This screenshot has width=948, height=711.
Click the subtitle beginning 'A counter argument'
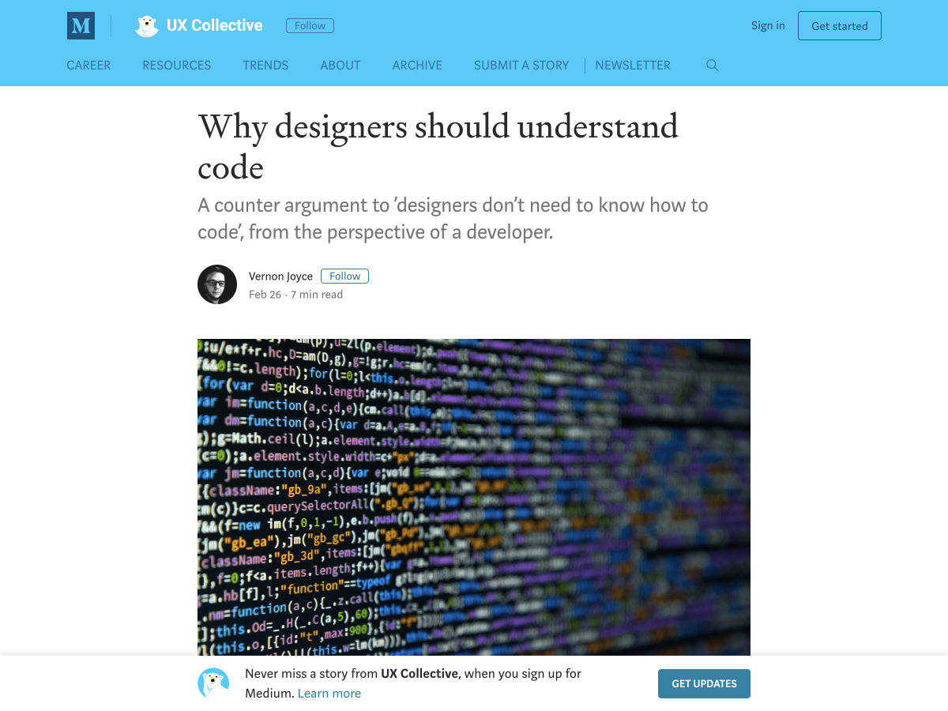[x=453, y=219]
